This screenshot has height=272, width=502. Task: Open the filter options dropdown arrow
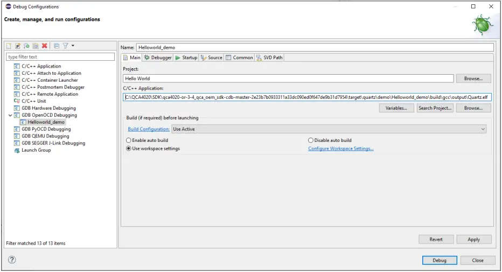point(73,46)
